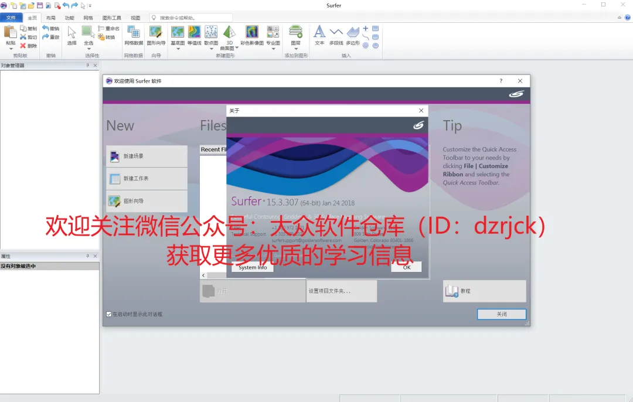Image resolution: width=633 pixels, height=402 pixels.
Task: Expand the Post map (散点图) dropdown arrow
Action: click(x=211, y=49)
